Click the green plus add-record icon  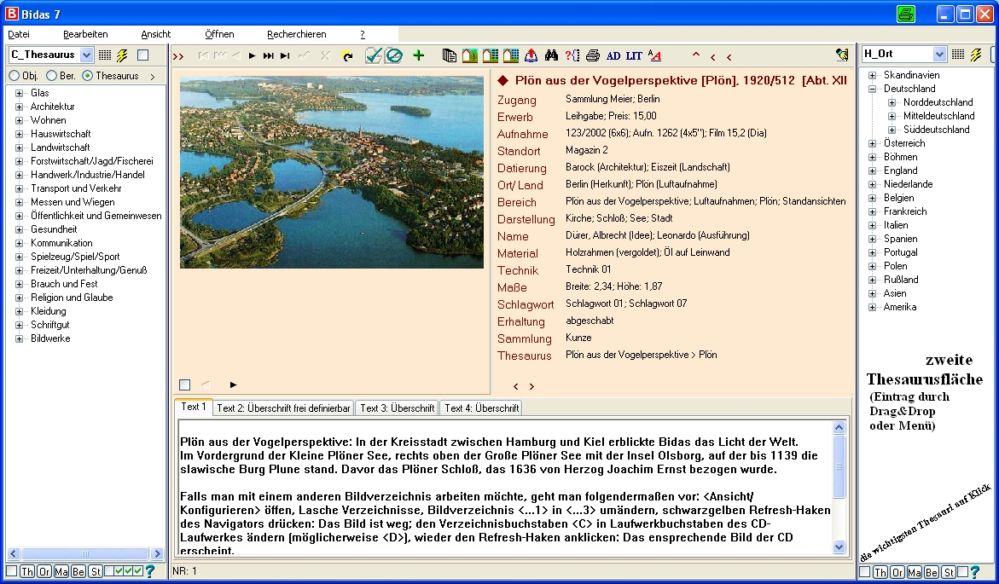[419, 55]
